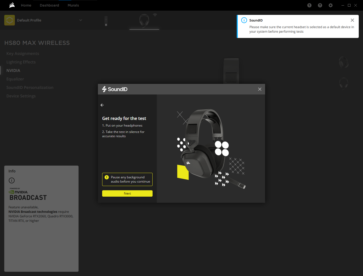Image resolution: width=363 pixels, height=276 pixels.
Task: Open the Home tab
Action: coord(26,5)
